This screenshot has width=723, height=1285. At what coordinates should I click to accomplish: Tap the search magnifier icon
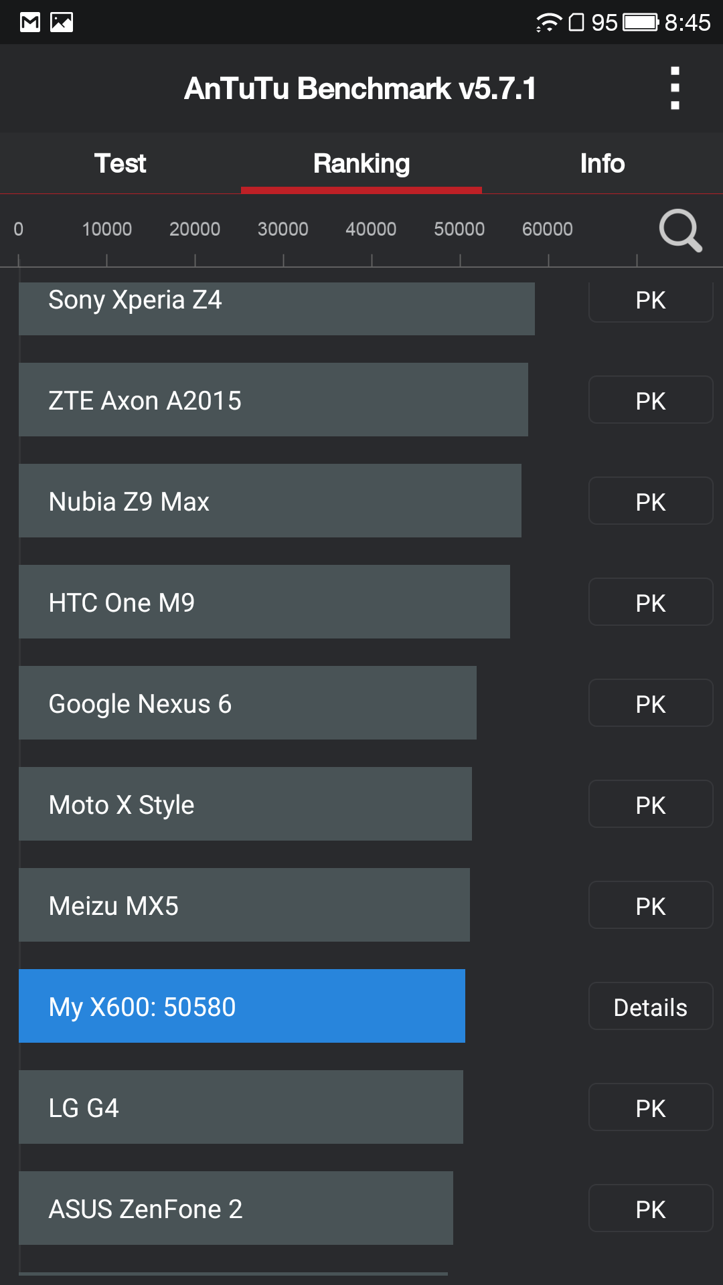coord(679,231)
